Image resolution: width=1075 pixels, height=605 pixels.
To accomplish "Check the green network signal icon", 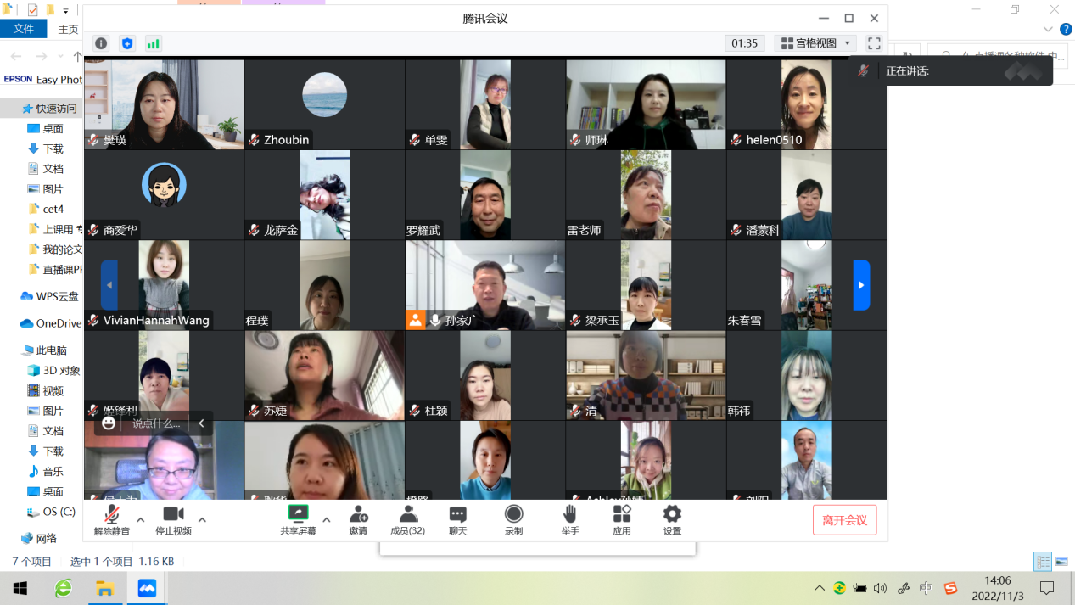I will coord(153,43).
